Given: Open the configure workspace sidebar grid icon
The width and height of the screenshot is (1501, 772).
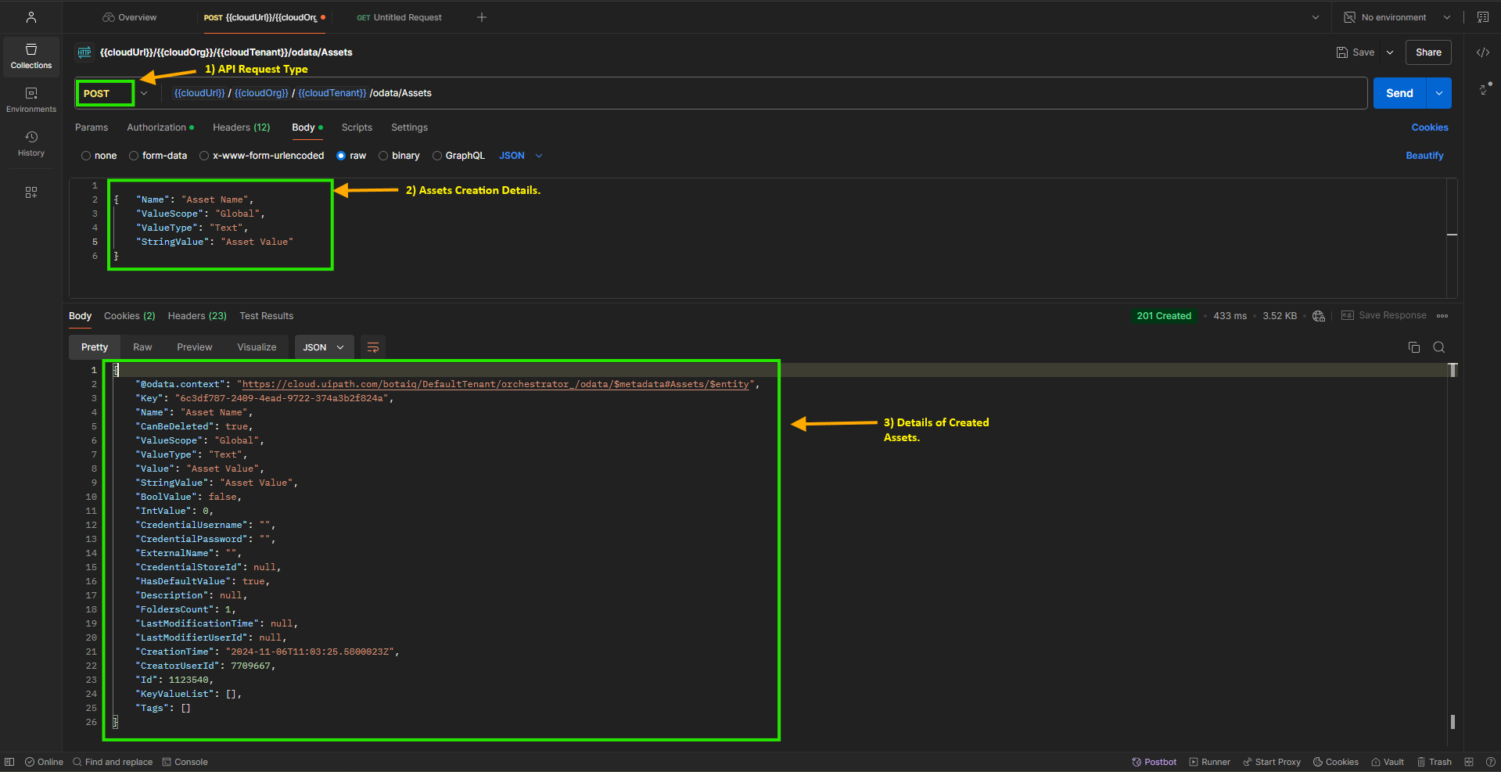Looking at the screenshot, I should pyautogui.click(x=31, y=192).
